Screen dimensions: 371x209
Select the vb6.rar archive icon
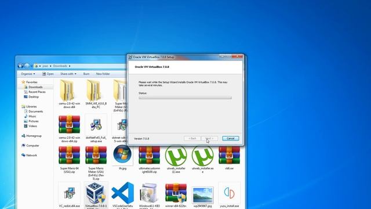pos(230,156)
